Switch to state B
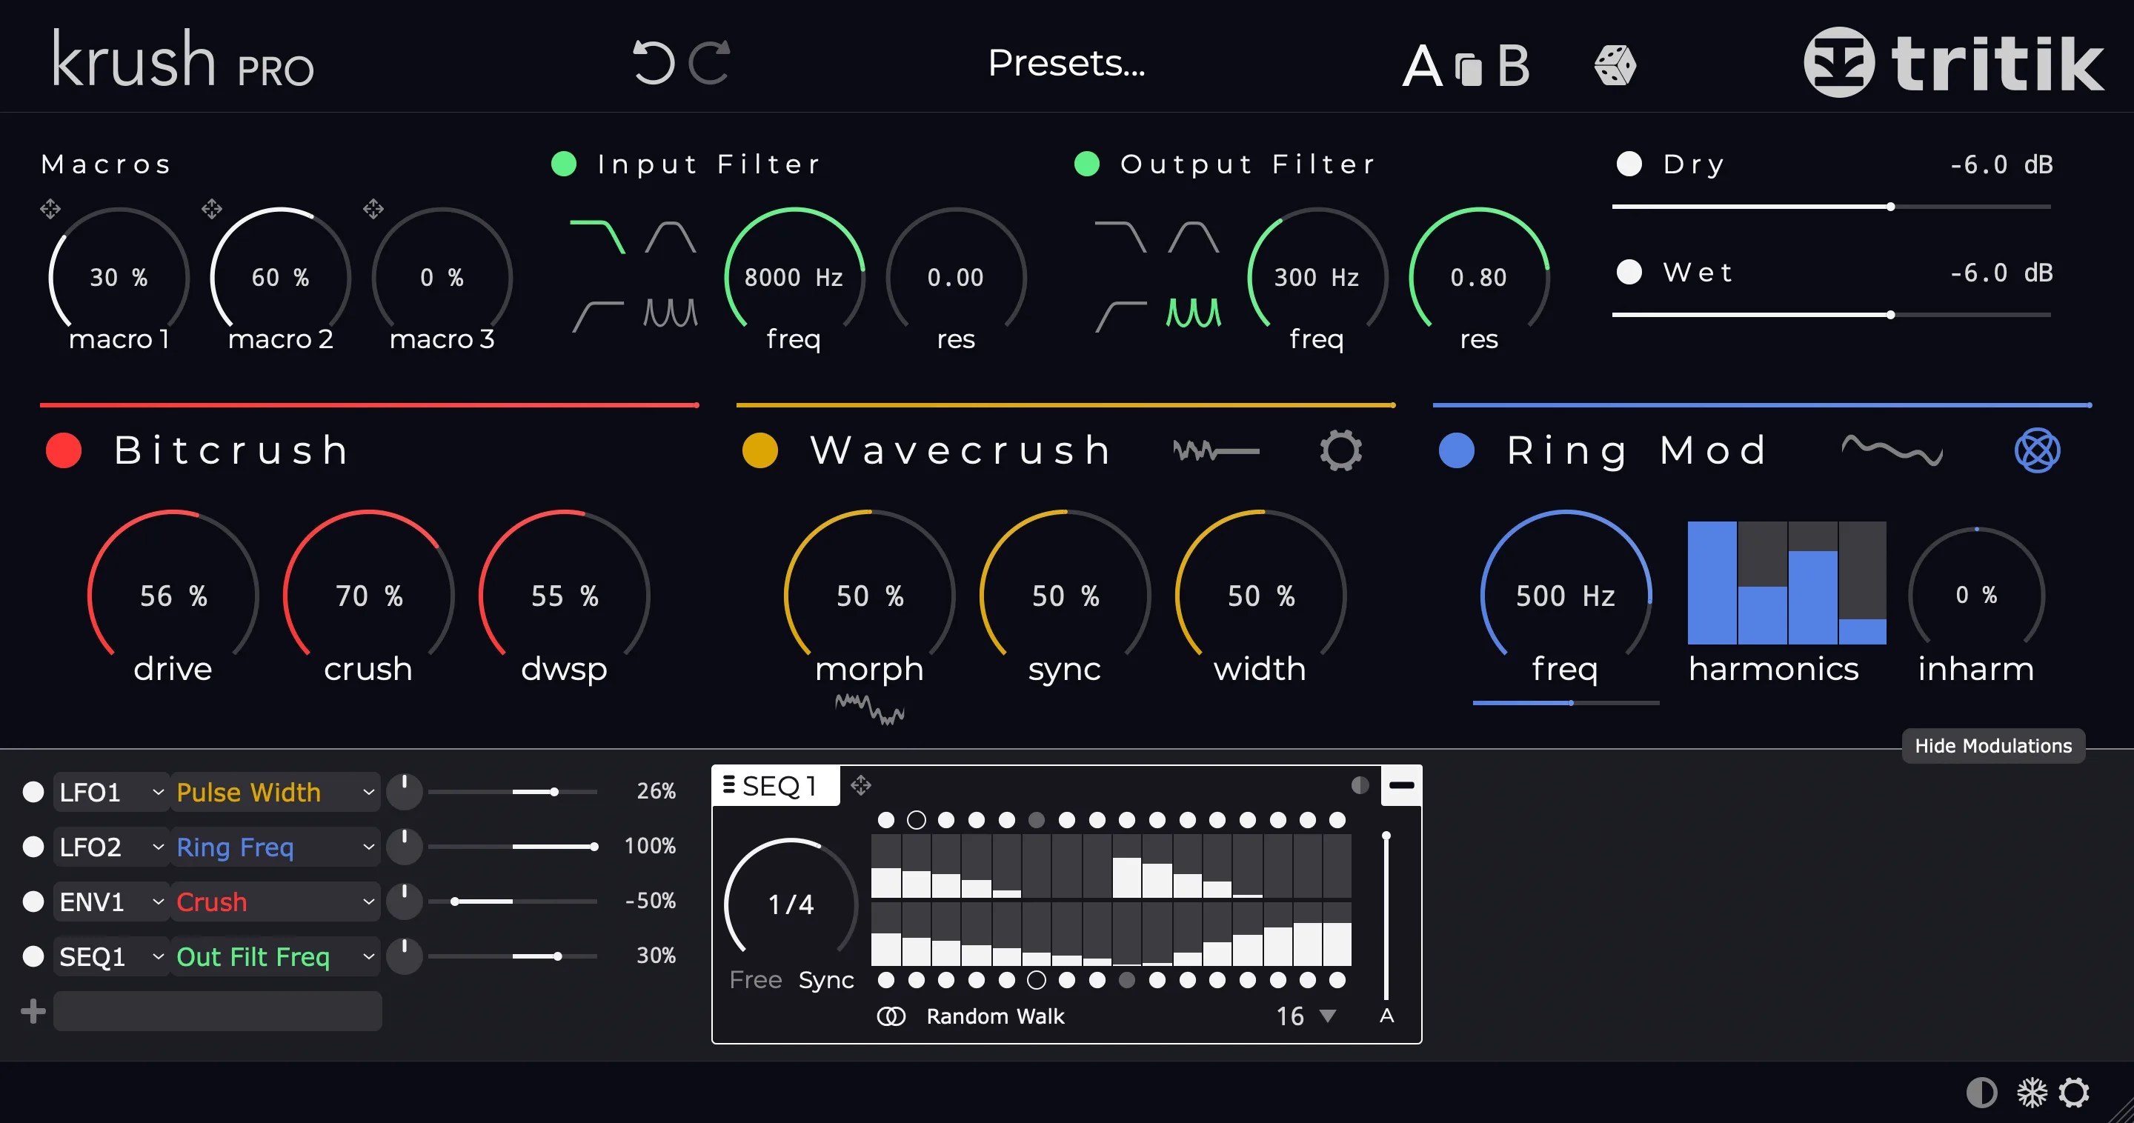The width and height of the screenshot is (2134, 1123). click(x=1514, y=65)
